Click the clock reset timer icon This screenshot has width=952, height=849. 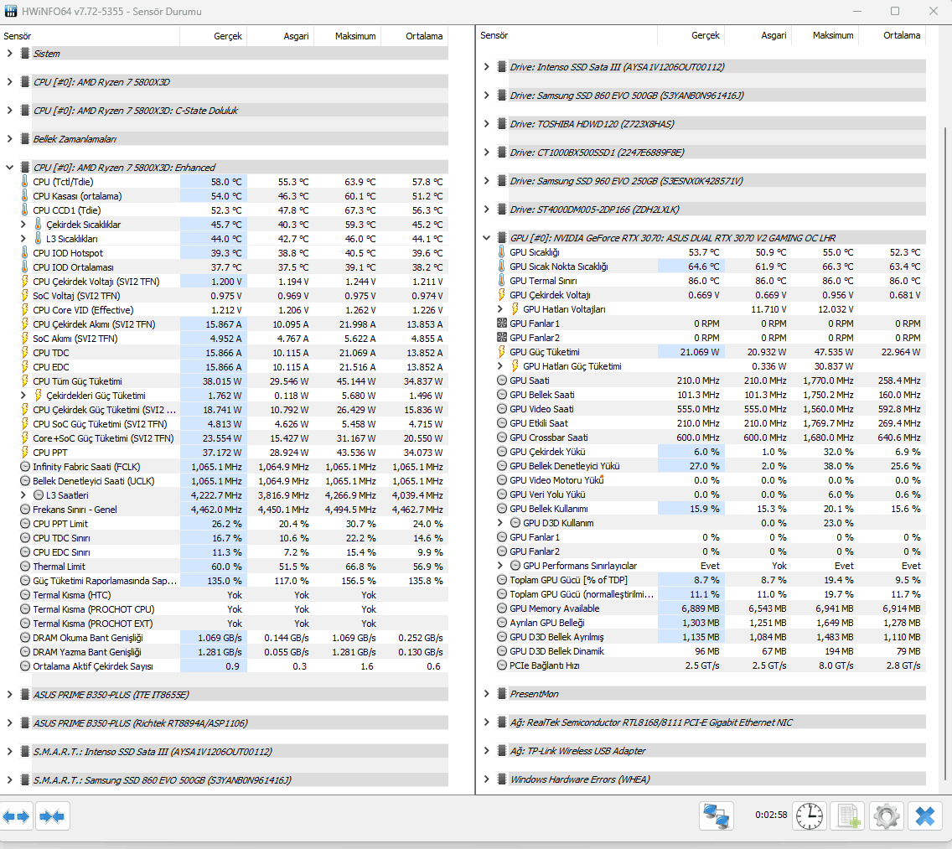pyautogui.click(x=810, y=815)
